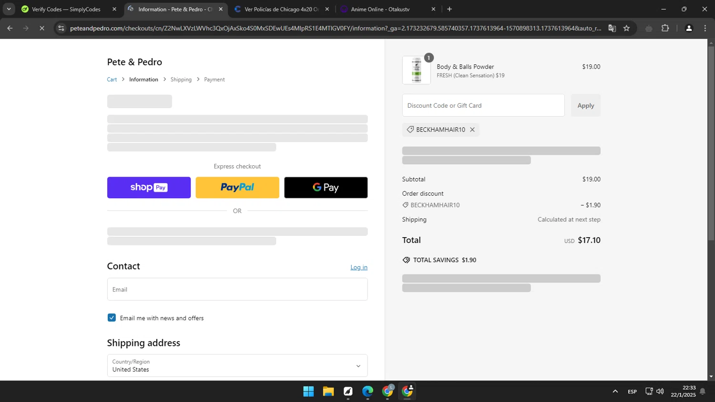This screenshot has width=715, height=402.
Task: Select the Shipping breadcrumb step
Action: [x=181, y=80]
